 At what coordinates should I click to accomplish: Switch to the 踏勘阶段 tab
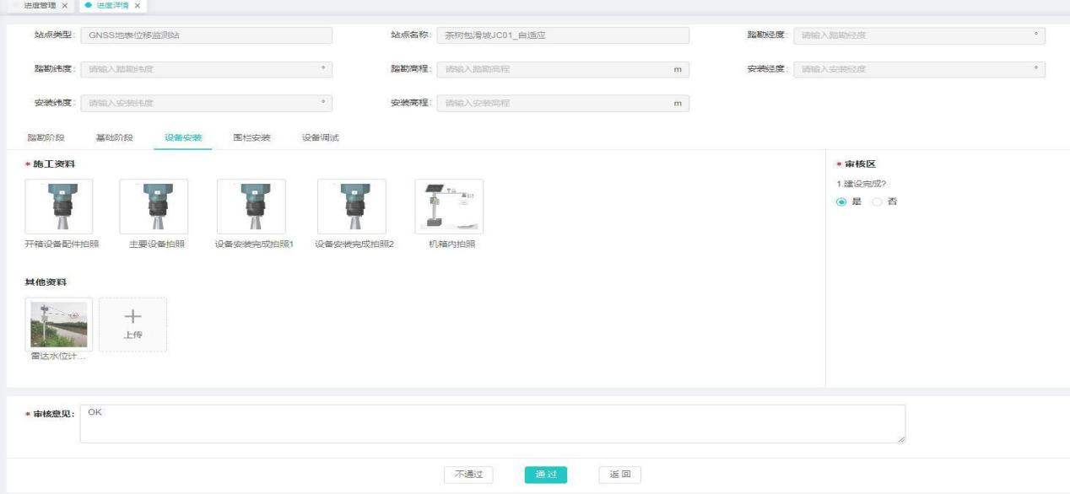[46, 137]
